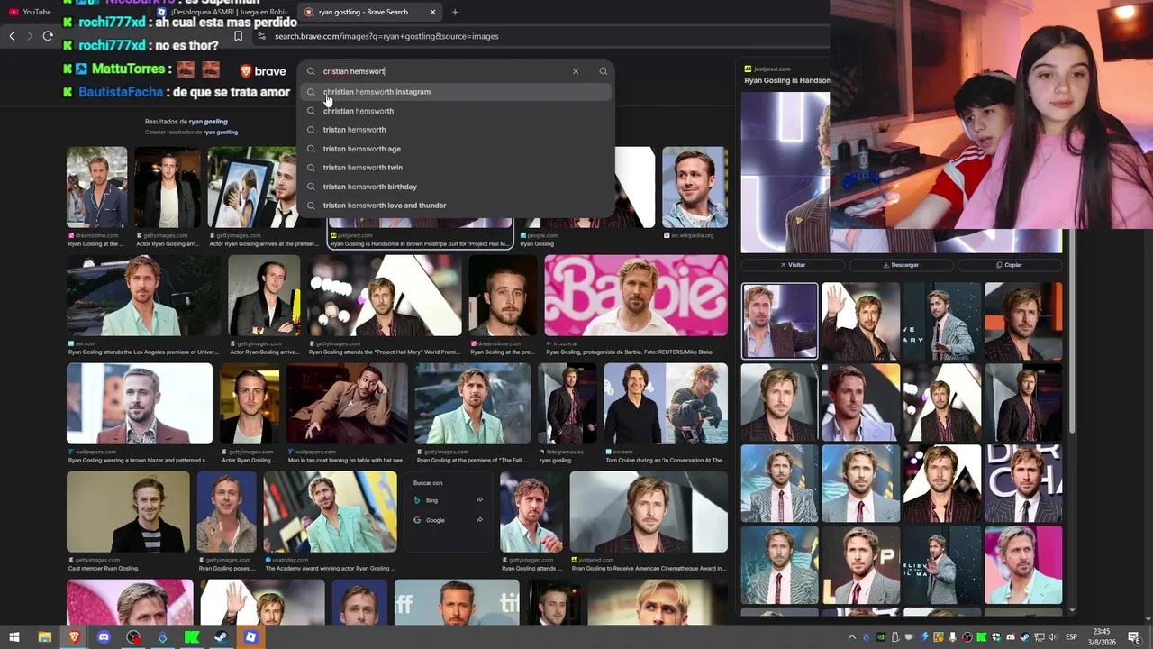Open the justjared.com Cinematheque Award image result
Viewport: 1153px width, 649px height.
[x=649, y=512]
